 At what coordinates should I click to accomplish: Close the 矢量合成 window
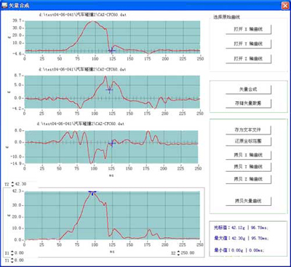click(x=285, y=5)
